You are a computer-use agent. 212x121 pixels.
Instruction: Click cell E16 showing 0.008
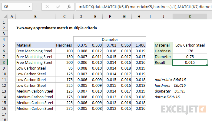click(95, 108)
